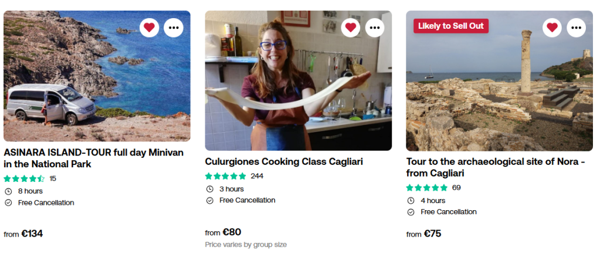Click clock icon beside 8 hours
The image size is (600, 253).
(x=8, y=191)
